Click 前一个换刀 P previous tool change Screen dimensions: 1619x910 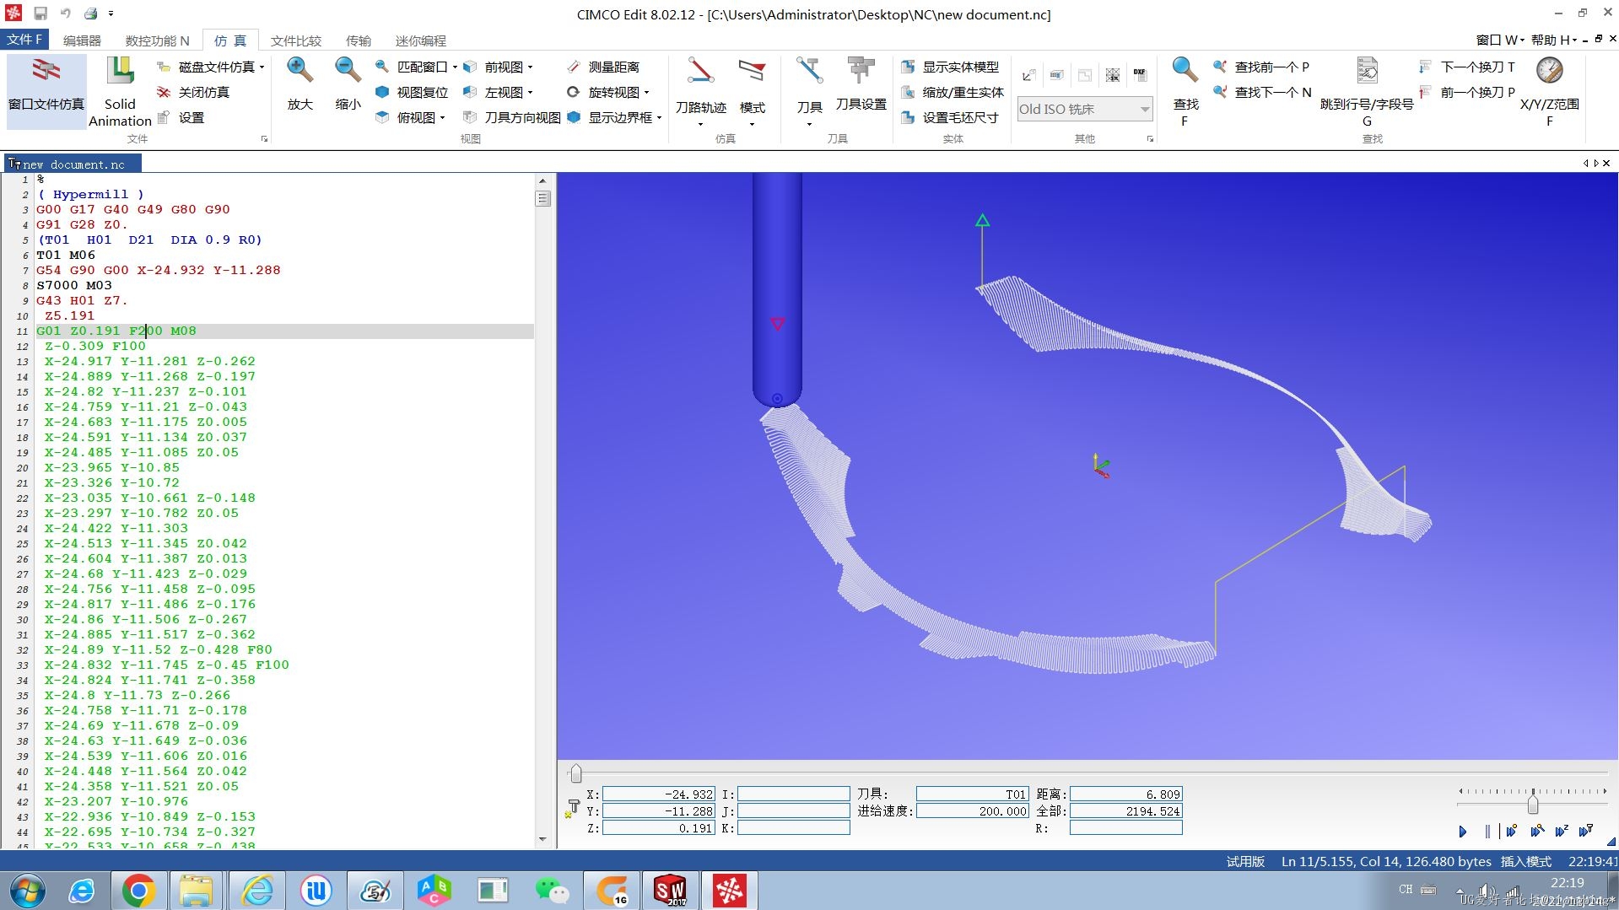click(1467, 92)
